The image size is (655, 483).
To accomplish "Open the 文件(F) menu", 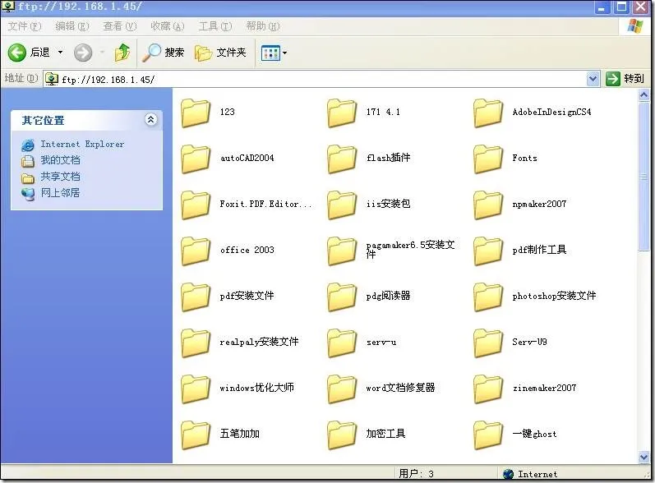I will pyautogui.click(x=24, y=26).
